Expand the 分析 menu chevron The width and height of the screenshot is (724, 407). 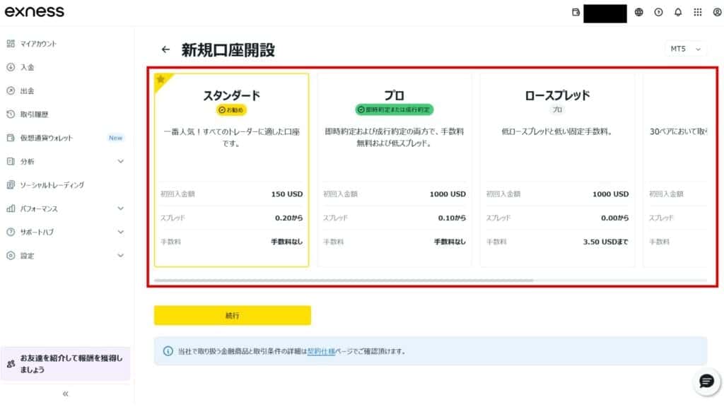click(120, 161)
